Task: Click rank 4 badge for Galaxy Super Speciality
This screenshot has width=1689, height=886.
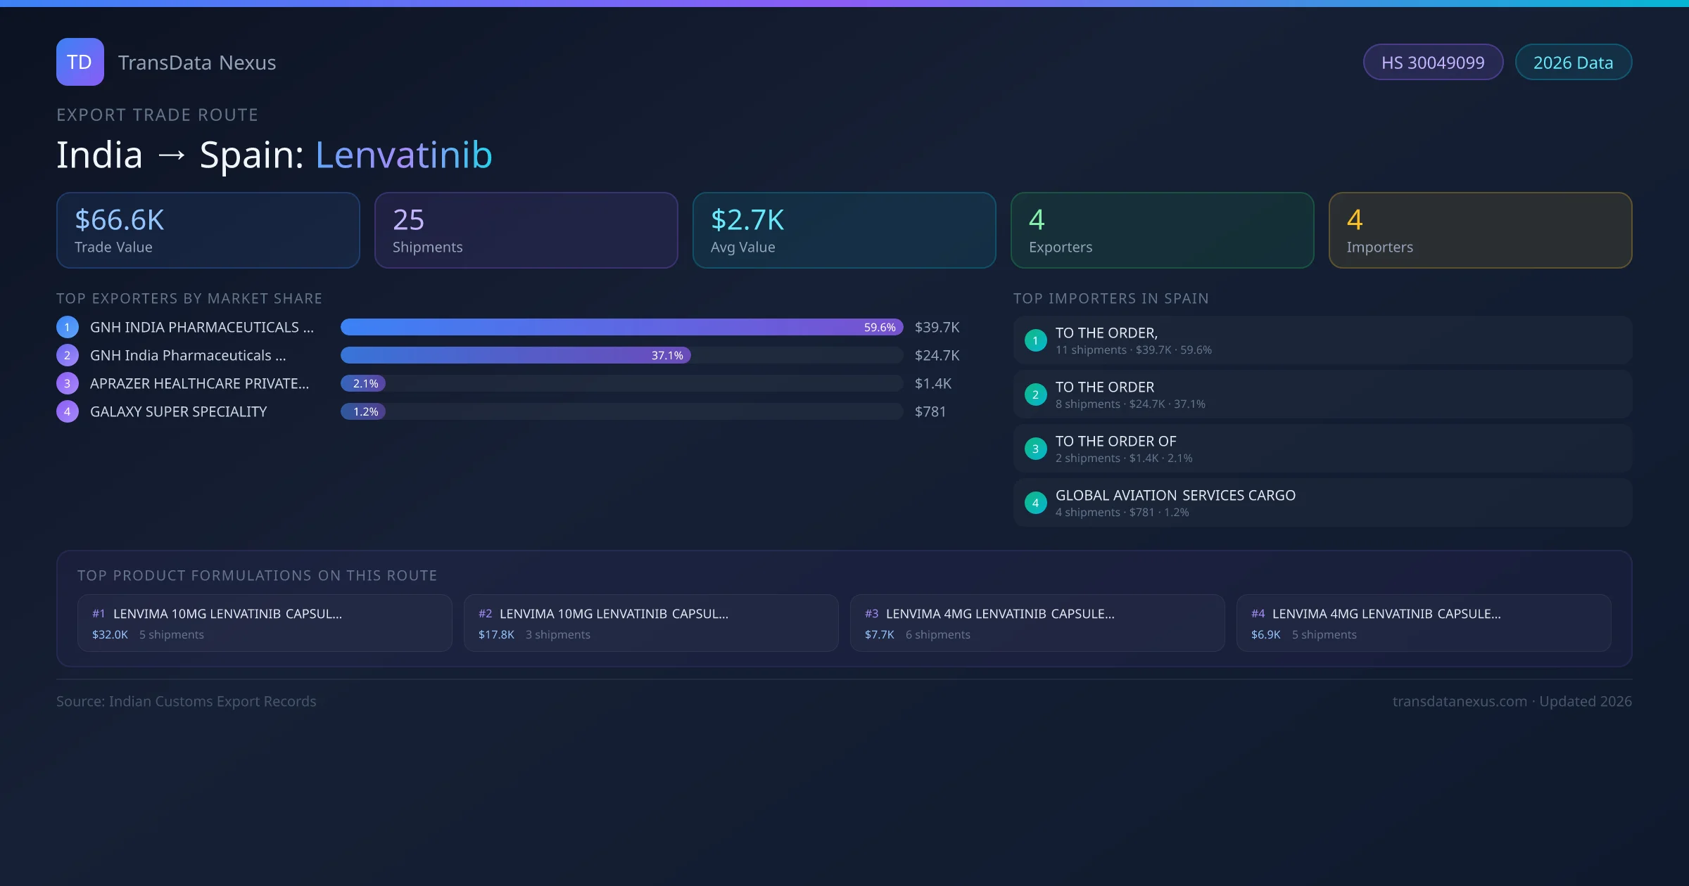Action: [x=67, y=411]
